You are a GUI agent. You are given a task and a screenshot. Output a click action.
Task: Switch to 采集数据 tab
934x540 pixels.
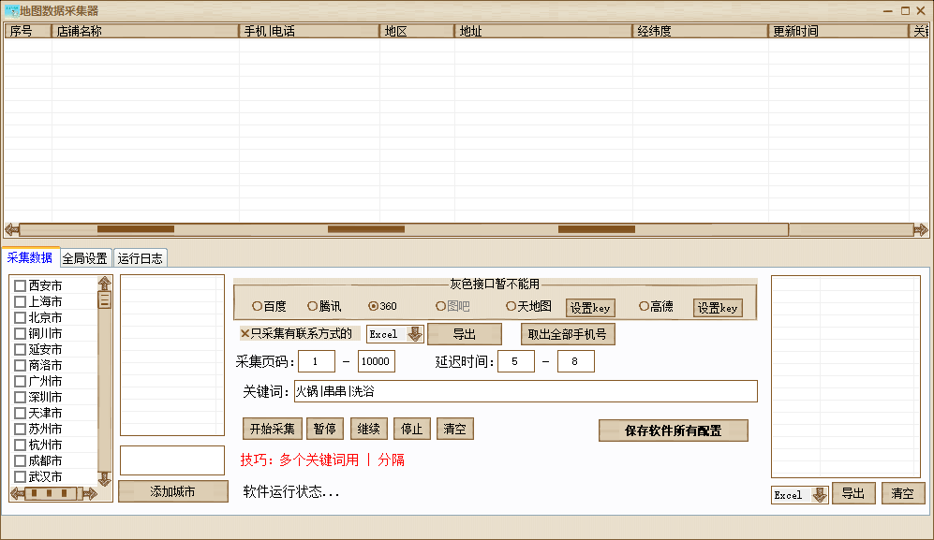point(30,257)
